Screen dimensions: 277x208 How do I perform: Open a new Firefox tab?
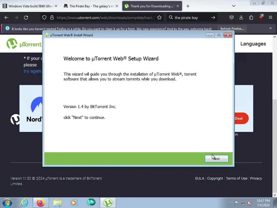[x=188, y=6]
